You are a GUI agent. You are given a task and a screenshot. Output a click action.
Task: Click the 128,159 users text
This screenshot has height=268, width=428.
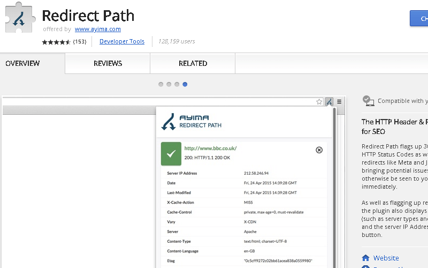[177, 41]
